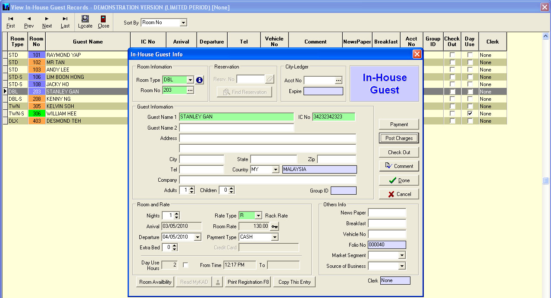Go to First record in toolbar

point(11,22)
